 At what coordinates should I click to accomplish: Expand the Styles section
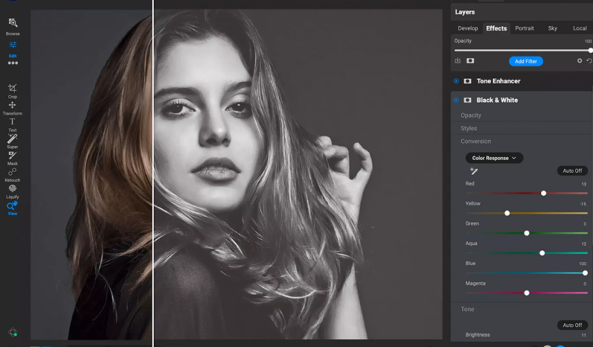[469, 129]
